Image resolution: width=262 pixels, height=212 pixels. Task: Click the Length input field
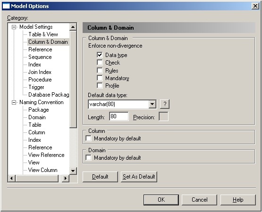click(x=119, y=116)
